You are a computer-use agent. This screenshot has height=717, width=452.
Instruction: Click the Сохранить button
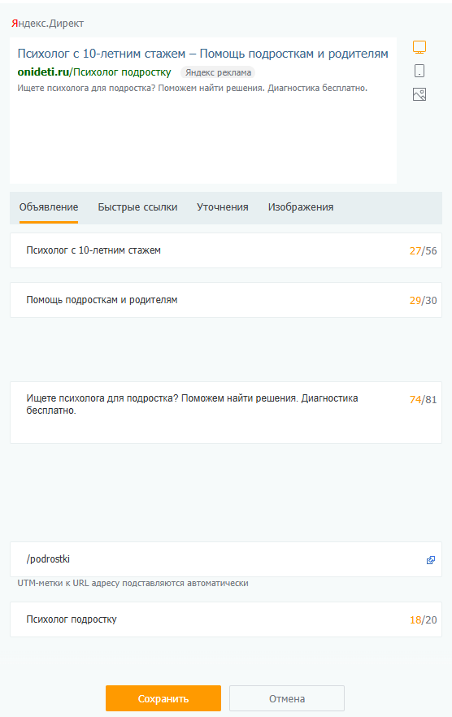[163, 698]
